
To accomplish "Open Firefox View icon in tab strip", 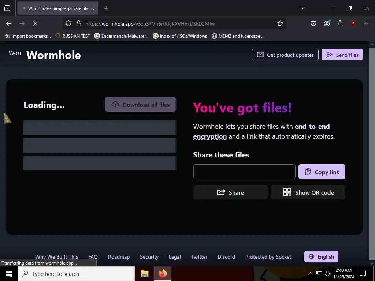I will pos(7,8).
